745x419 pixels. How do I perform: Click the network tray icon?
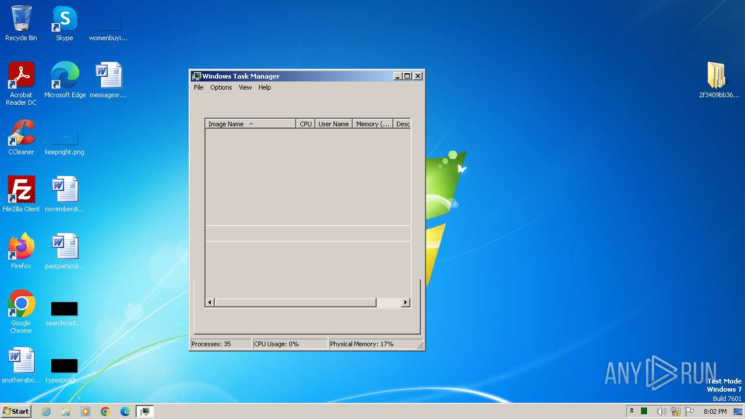tap(676, 411)
